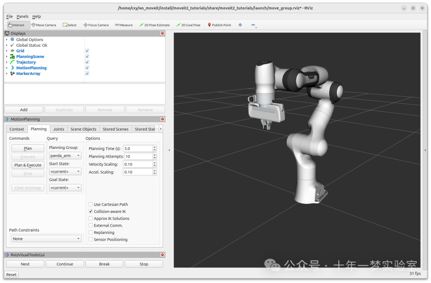The width and height of the screenshot is (431, 283).
Task: Open the Help menu
Action: point(37,16)
